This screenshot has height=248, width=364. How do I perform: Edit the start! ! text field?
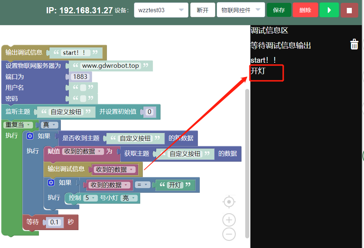[x=75, y=53]
